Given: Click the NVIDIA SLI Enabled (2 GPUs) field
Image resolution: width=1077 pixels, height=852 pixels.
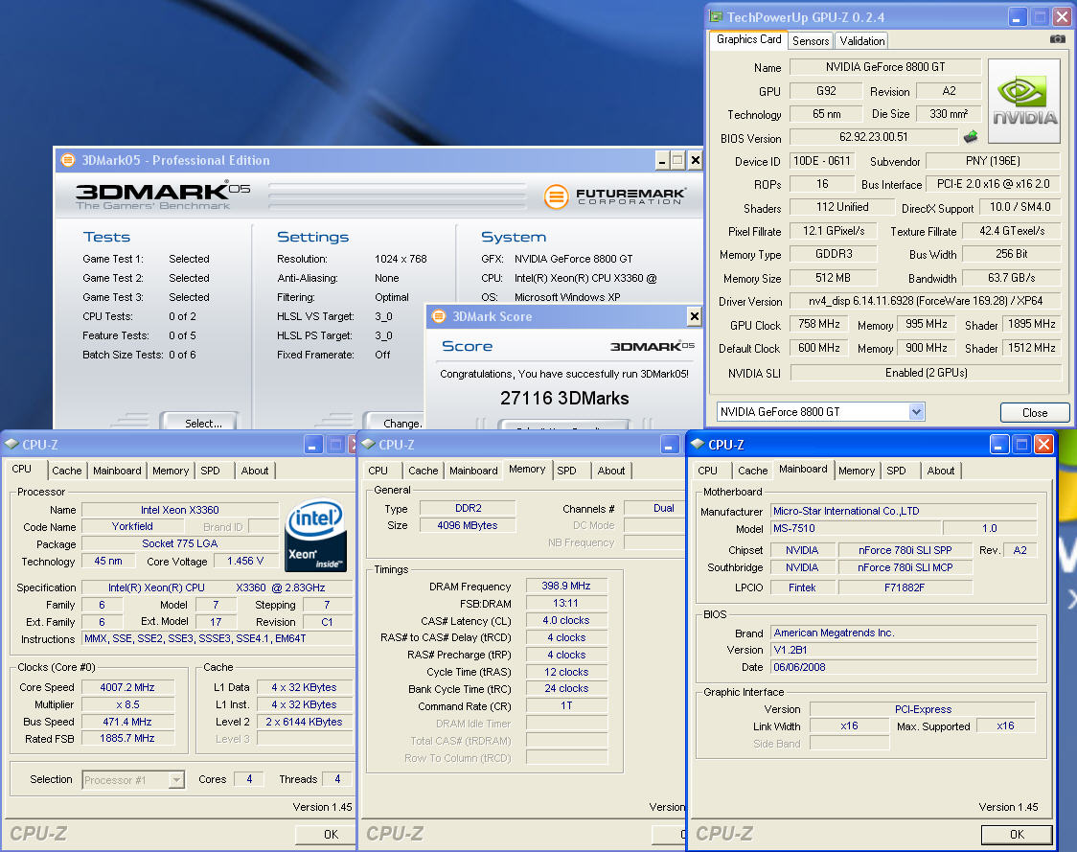Looking at the screenshot, I should (x=926, y=373).
